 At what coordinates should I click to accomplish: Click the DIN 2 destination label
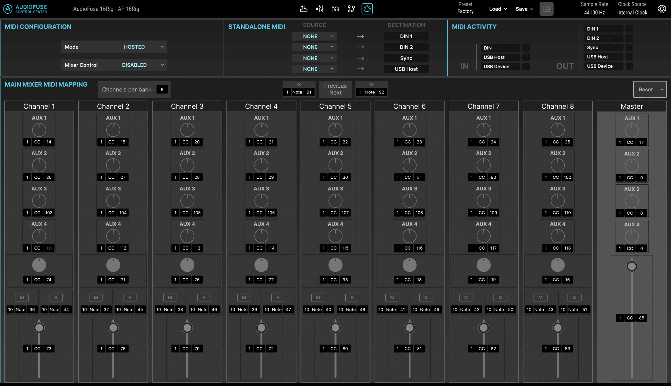(406, 47)
